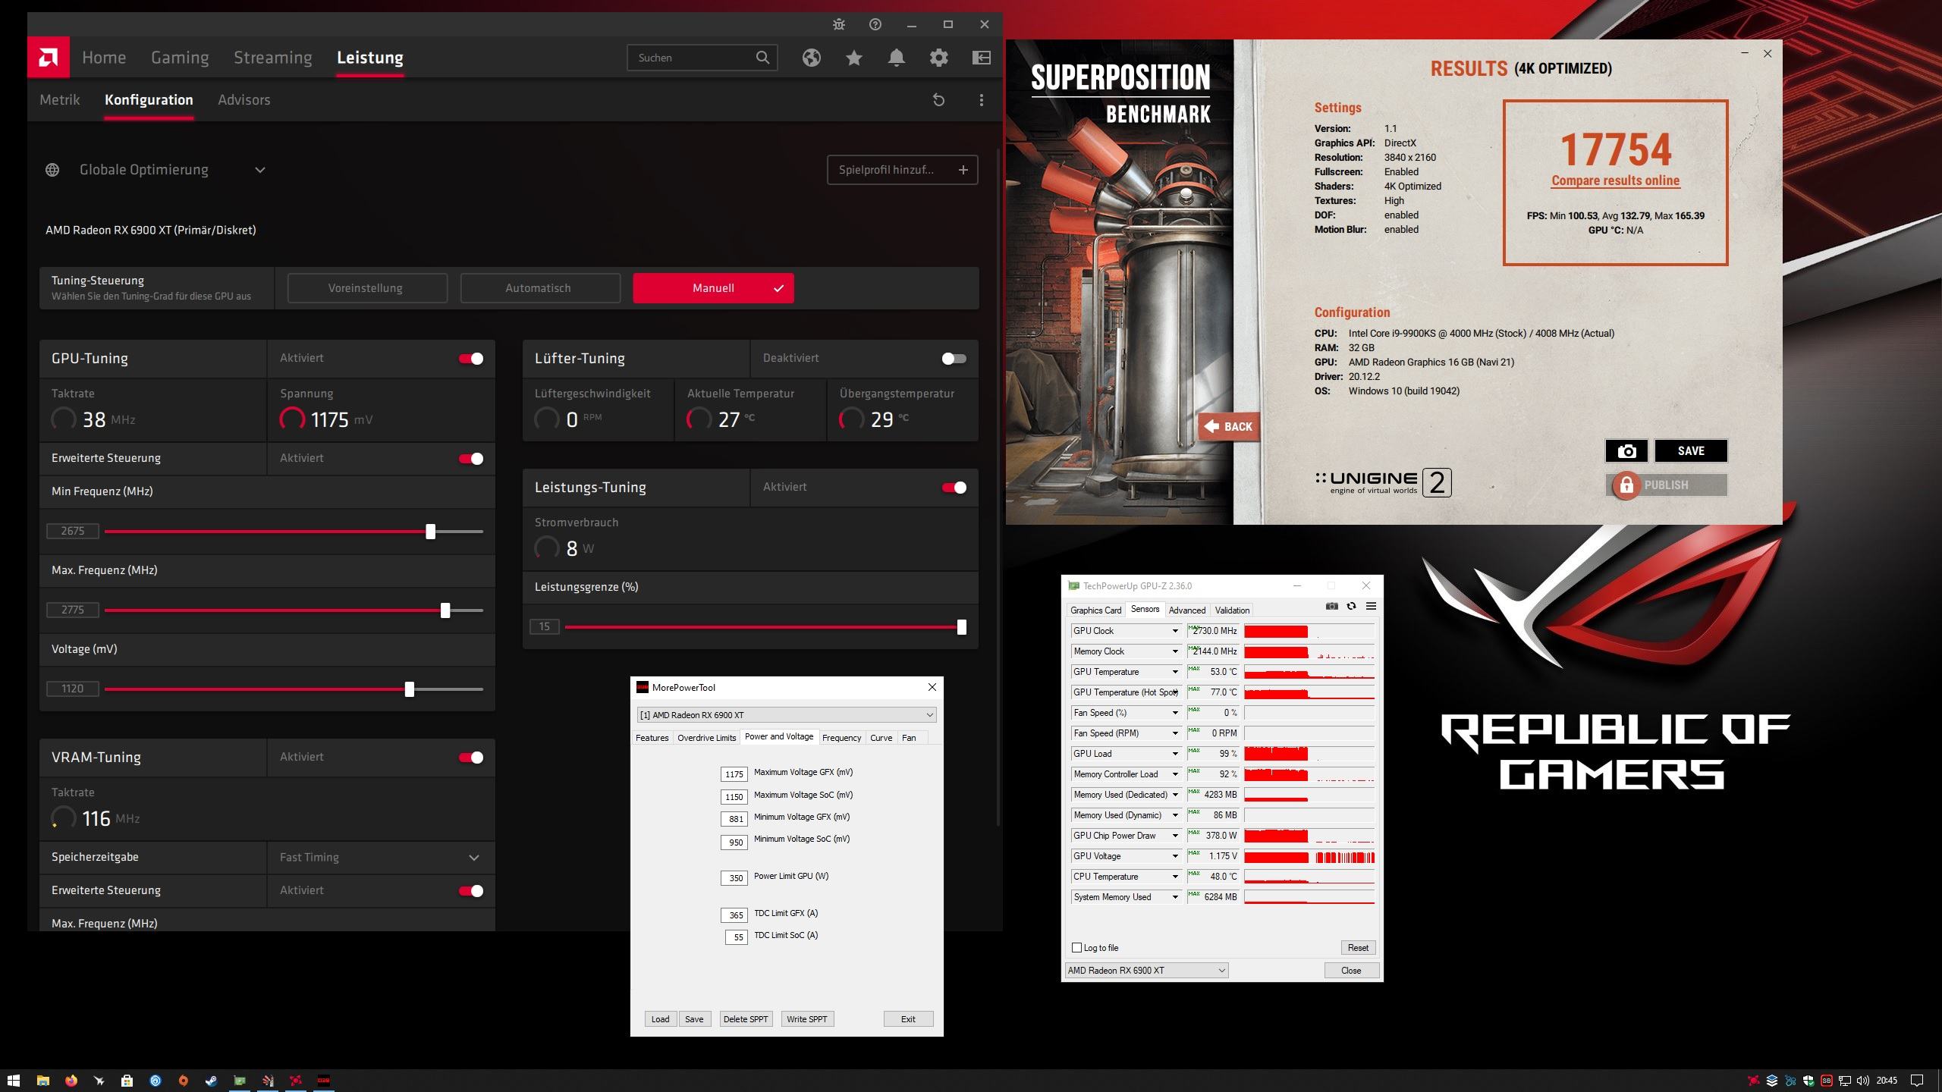Check the Log to file checkbox in GPU-Z
Image resolution: width=1942 pixels, height=1092 pixels.
click(x=1076, y=948)
